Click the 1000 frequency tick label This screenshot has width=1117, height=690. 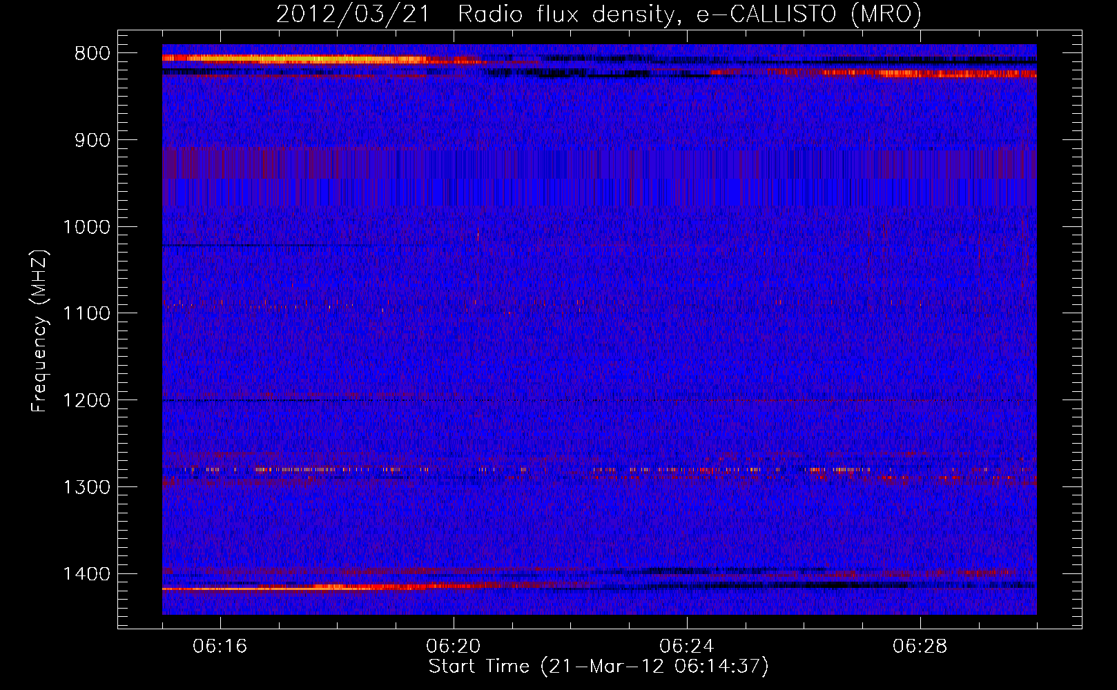tap(86, 227)
